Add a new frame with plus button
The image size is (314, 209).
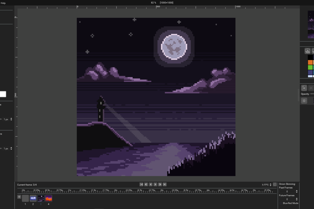pos(19,197)
